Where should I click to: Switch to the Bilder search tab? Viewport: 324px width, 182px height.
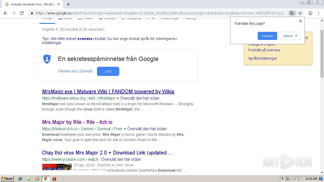[x=65, y=19]
